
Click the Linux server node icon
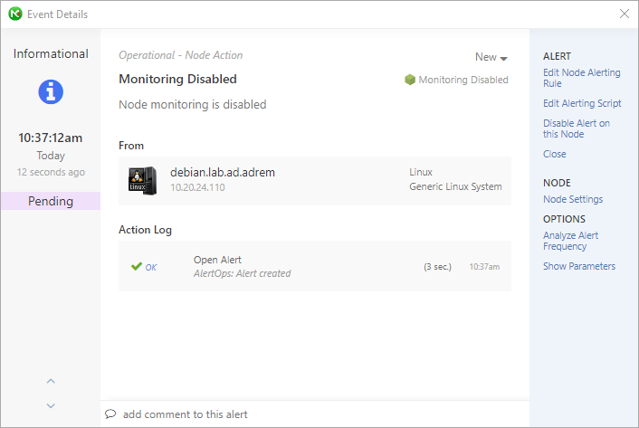point(142,181)
